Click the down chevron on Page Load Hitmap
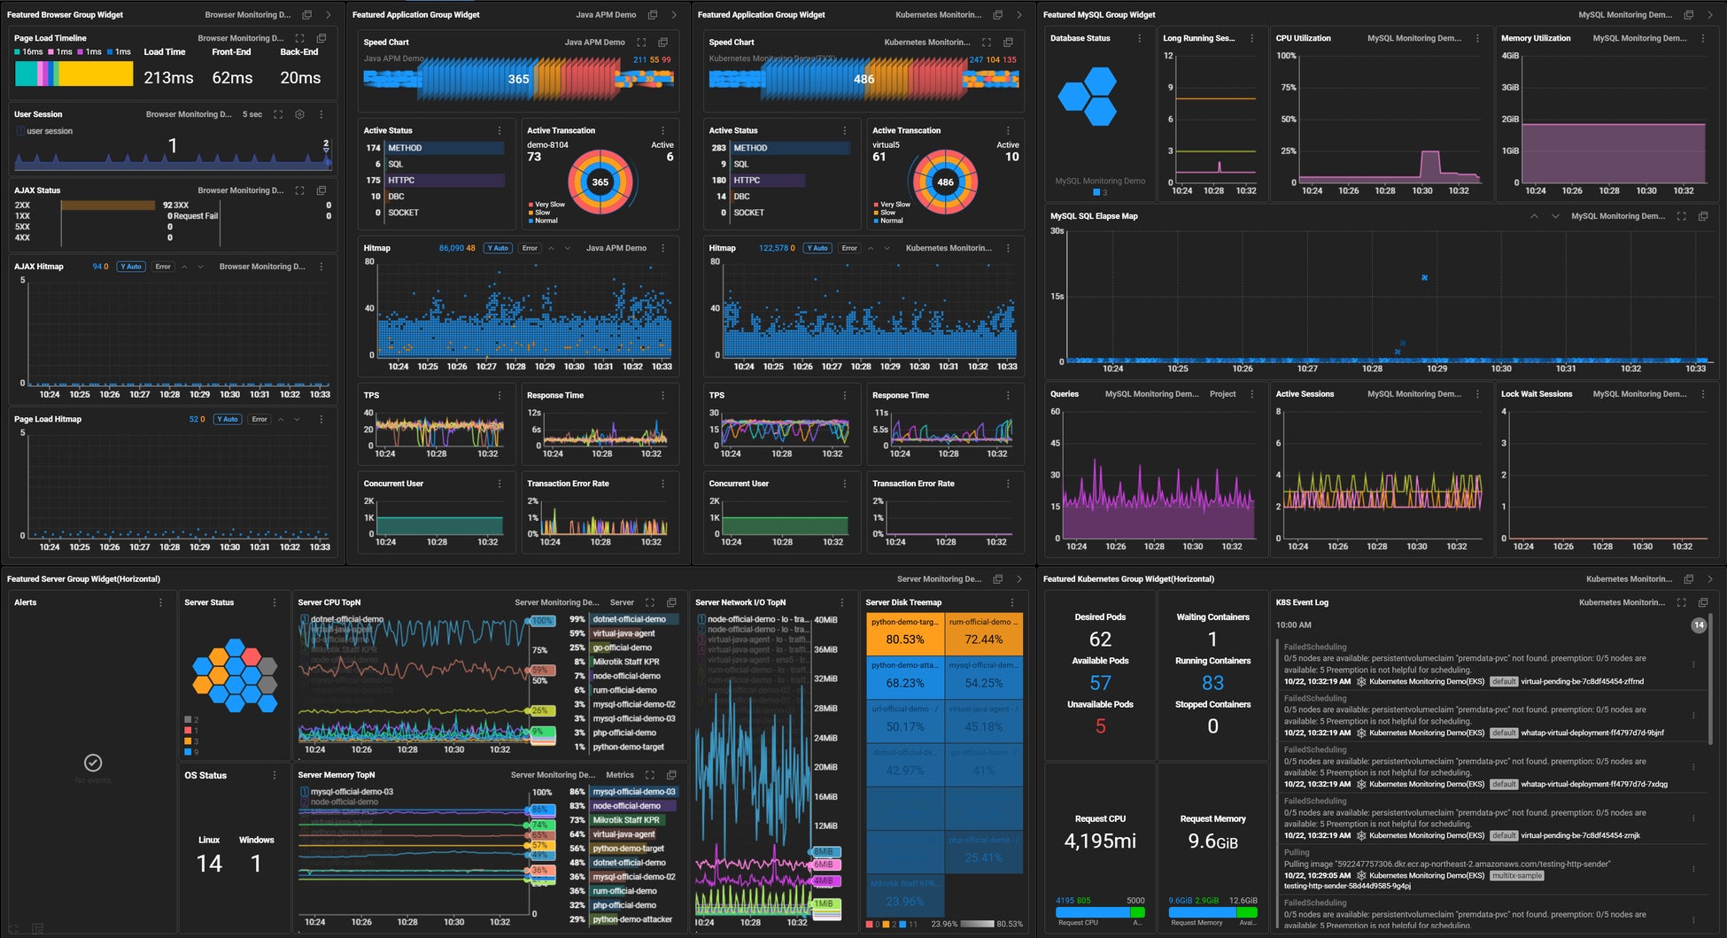Screen dimensions: 1727x938 click(297, 419)
